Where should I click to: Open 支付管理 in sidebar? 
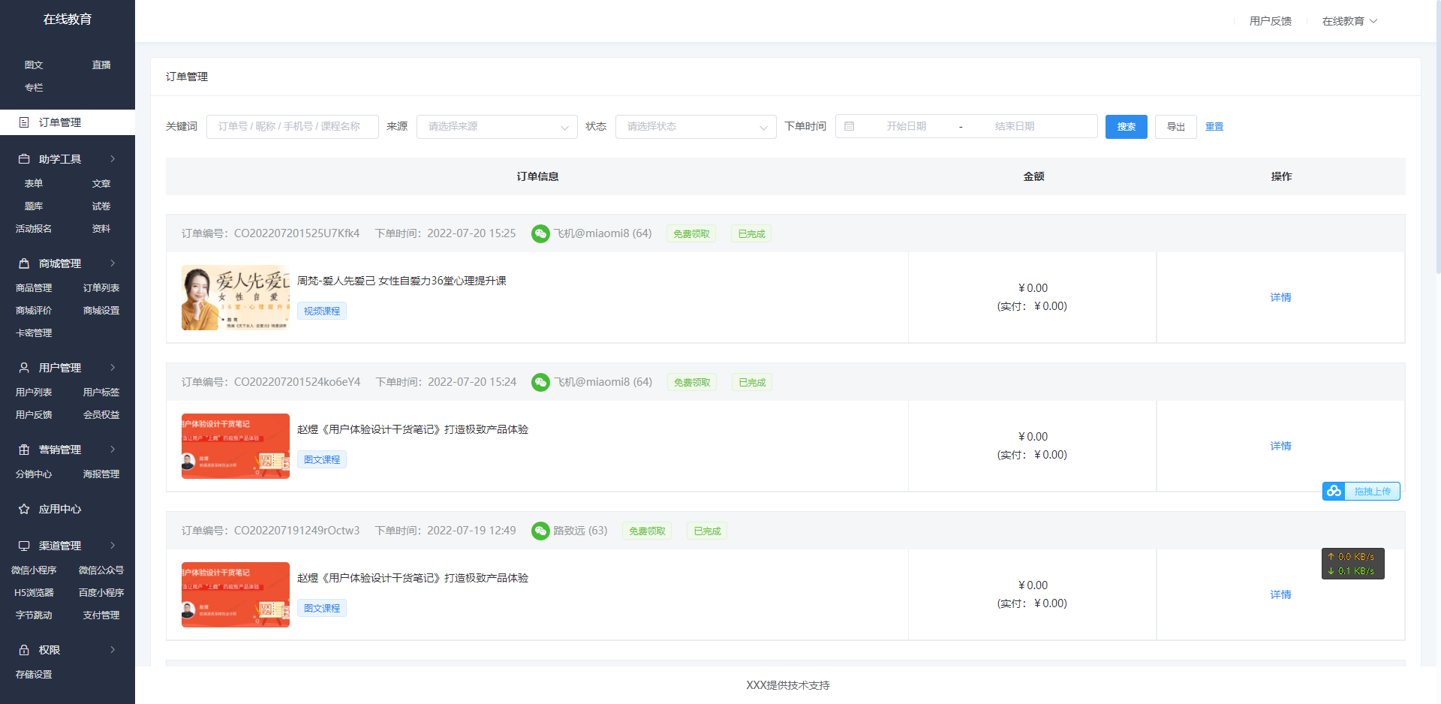[101, 615]
